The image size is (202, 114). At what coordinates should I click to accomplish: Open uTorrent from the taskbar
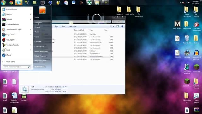pos(89,3)
